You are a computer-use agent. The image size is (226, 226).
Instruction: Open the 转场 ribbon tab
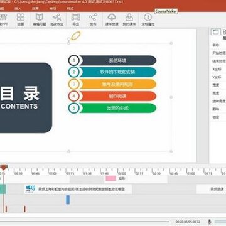coord(53,9)
